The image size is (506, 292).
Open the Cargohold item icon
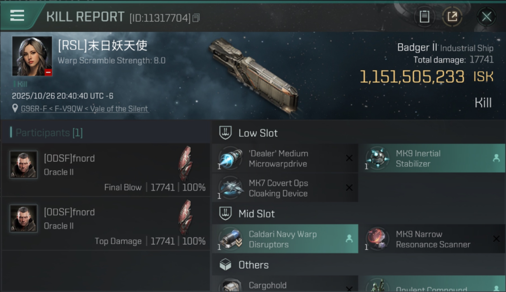tap(230, 286)
